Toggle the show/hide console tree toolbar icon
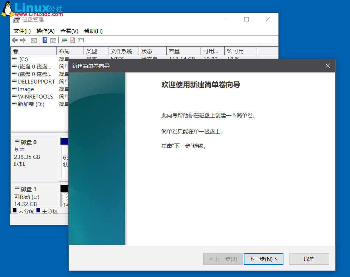 (34, 40)
